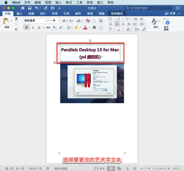
Task: Open the Styles pane
Action: tap(166, 24)
